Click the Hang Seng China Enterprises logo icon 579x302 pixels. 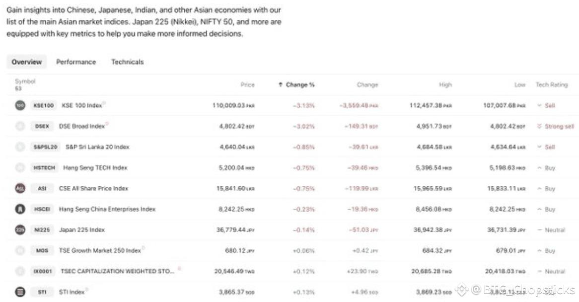tap(20, 209)
